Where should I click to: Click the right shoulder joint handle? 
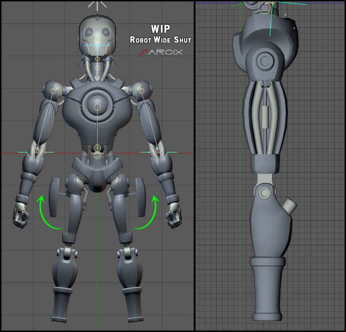tap(141, 91)
